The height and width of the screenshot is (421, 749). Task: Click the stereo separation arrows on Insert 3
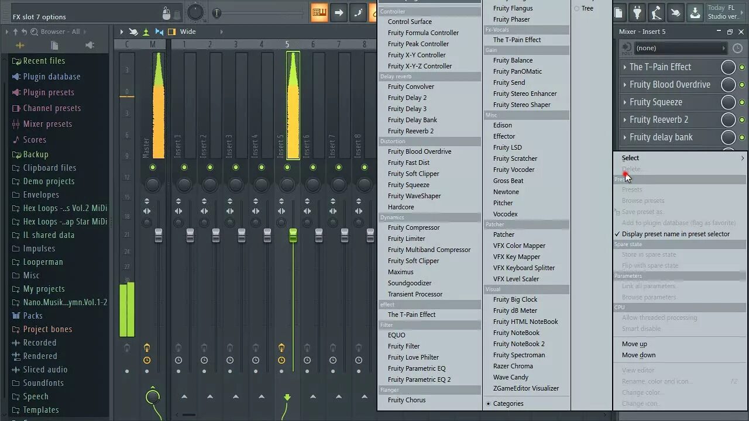pyautogui.click(x=230, y=211)
